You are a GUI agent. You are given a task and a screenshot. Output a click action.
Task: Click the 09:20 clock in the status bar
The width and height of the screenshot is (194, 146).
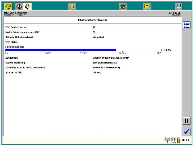pos(186,140)
